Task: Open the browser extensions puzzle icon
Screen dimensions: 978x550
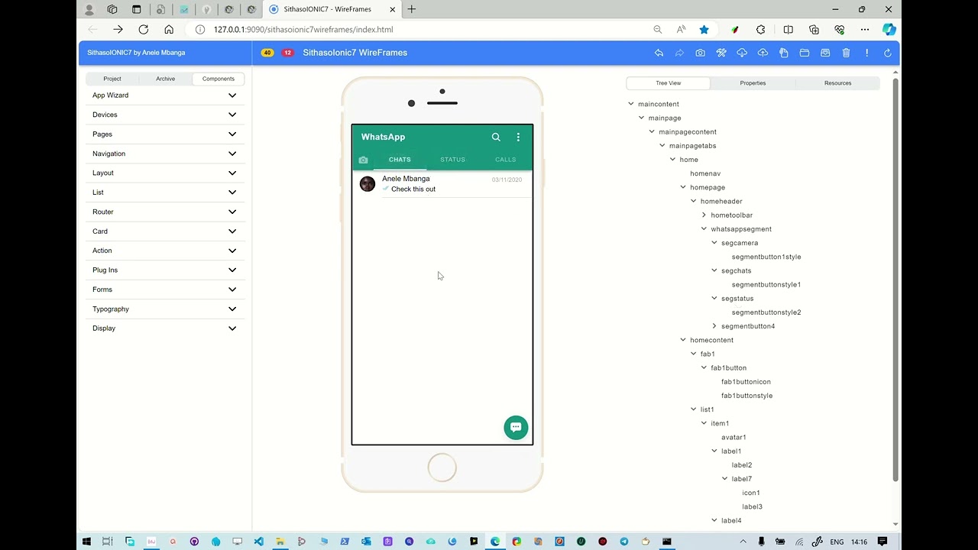Action: point(760,29)
